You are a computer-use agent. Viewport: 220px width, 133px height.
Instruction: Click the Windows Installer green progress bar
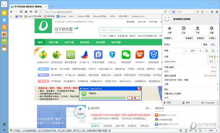point(103,98)
